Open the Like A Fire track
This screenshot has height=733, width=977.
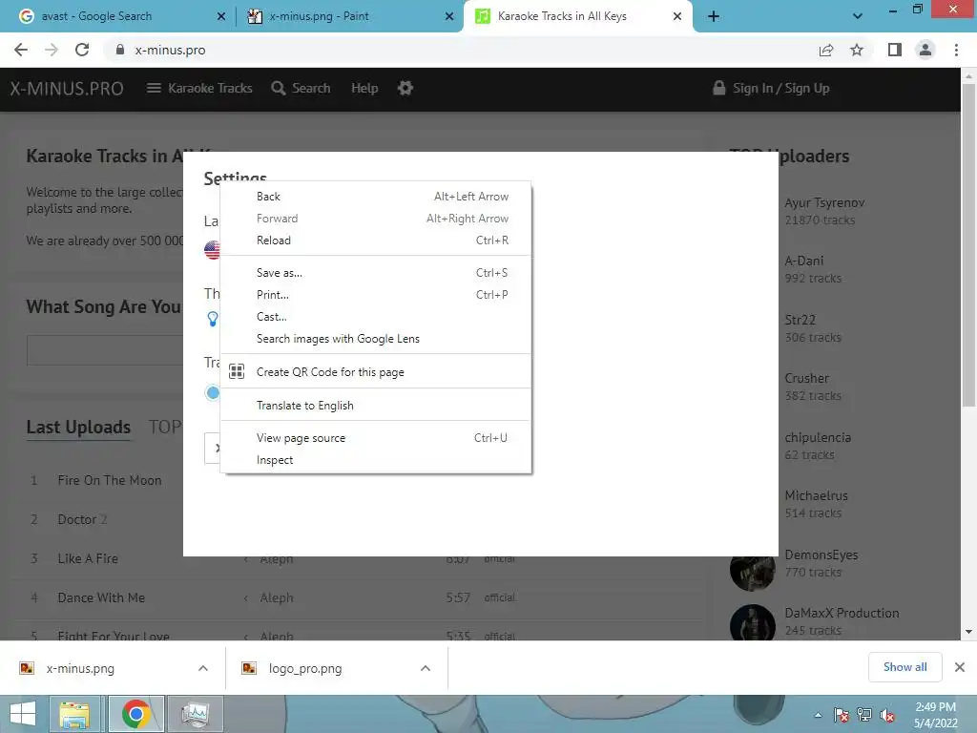(88, 558)
